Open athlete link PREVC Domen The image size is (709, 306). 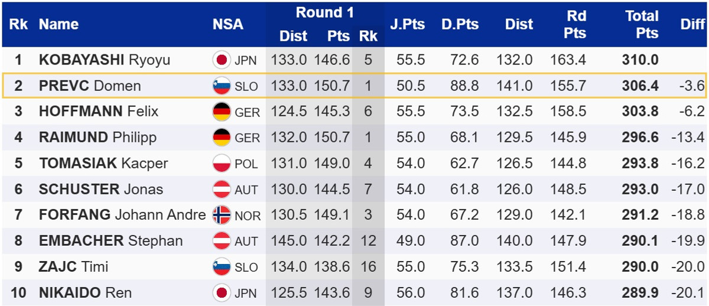(x=90, y=86)
